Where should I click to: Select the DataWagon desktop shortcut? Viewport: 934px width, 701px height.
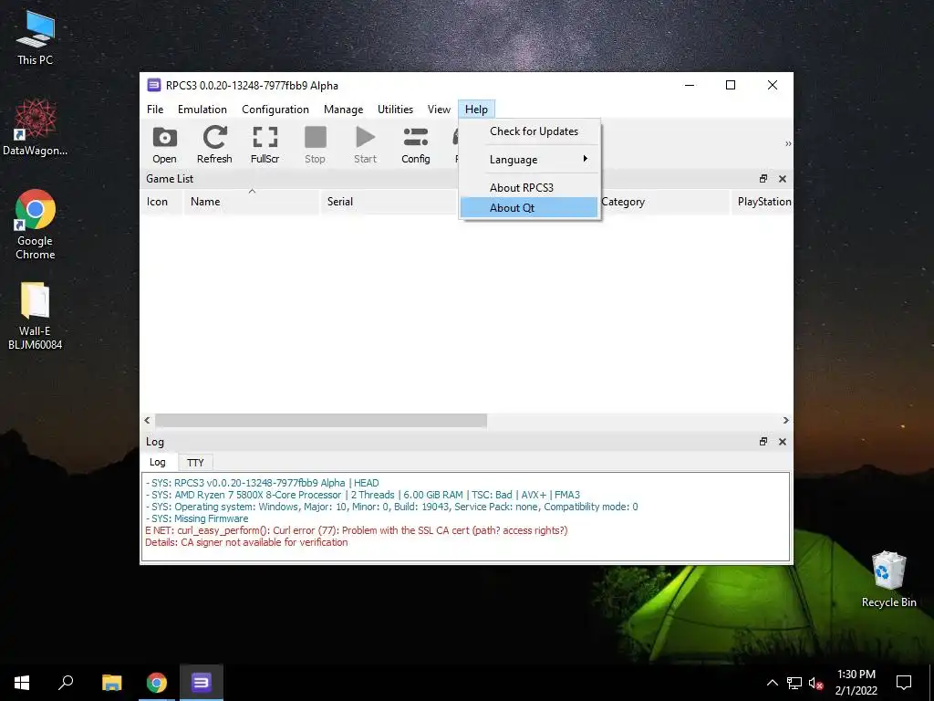click(36, 126)
